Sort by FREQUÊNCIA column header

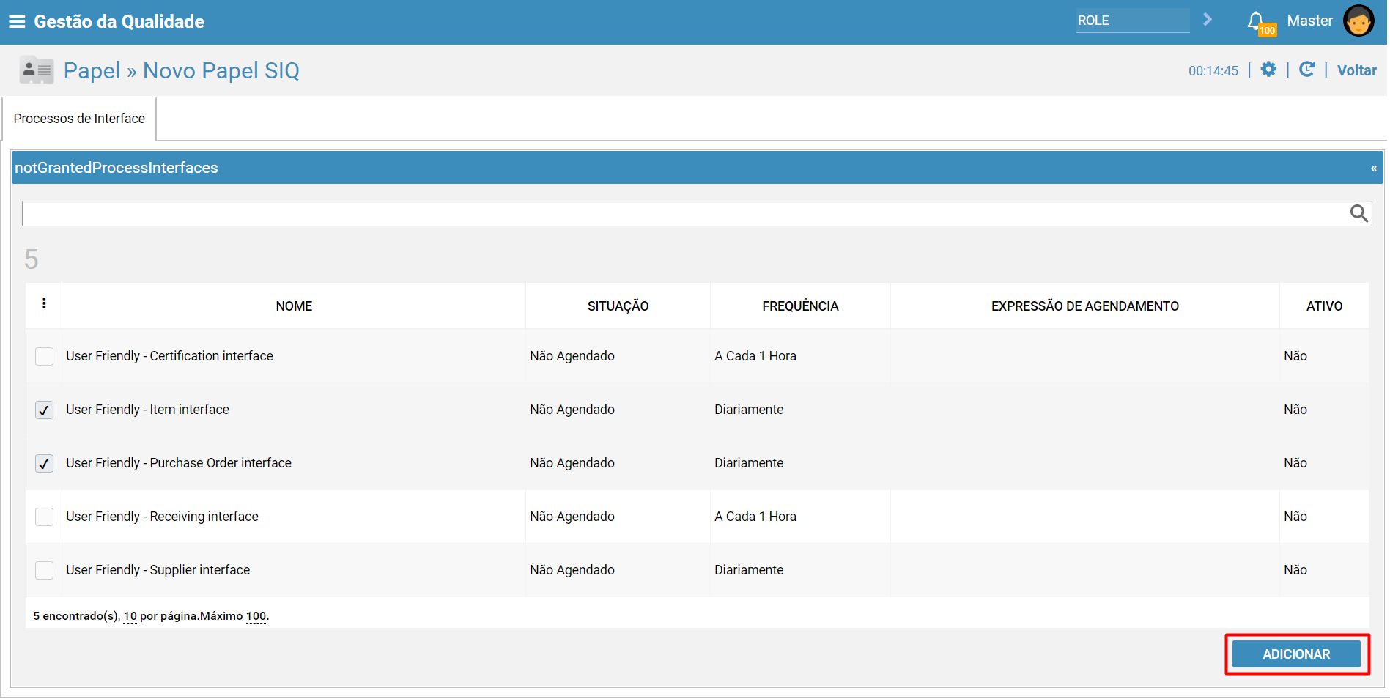tap(800, 306)
